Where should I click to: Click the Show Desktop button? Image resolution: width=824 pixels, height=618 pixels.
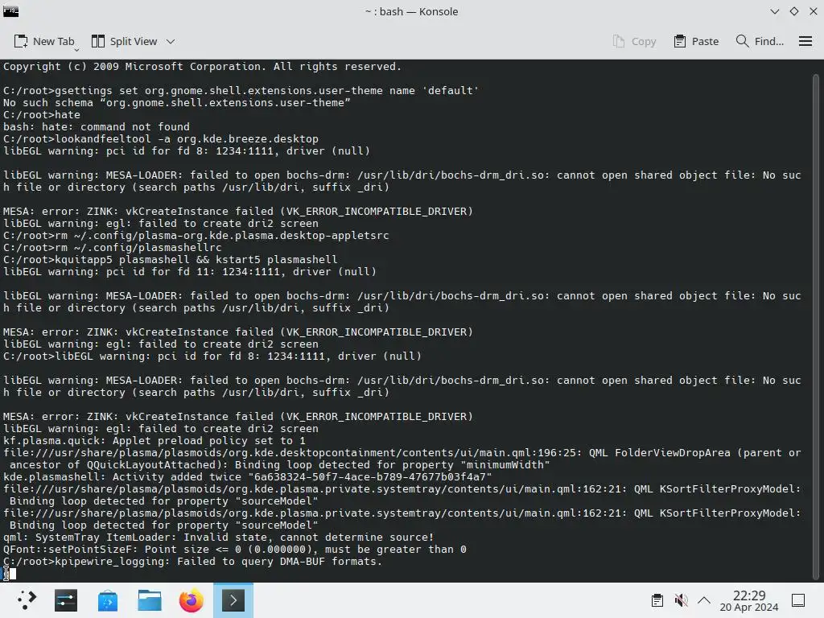[798, 600]
